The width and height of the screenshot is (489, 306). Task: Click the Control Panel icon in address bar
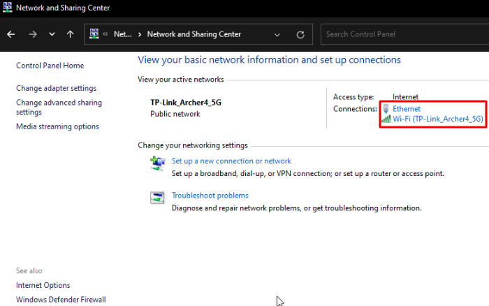coord(94,34)
